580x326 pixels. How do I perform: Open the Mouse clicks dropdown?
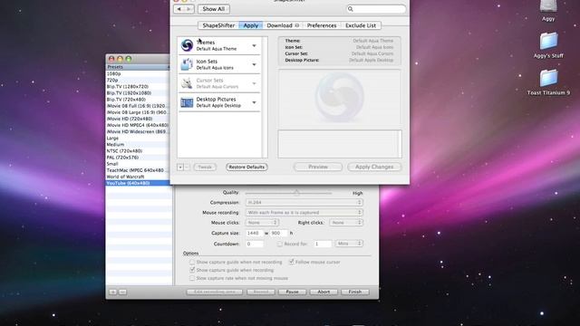pos(262,223)
